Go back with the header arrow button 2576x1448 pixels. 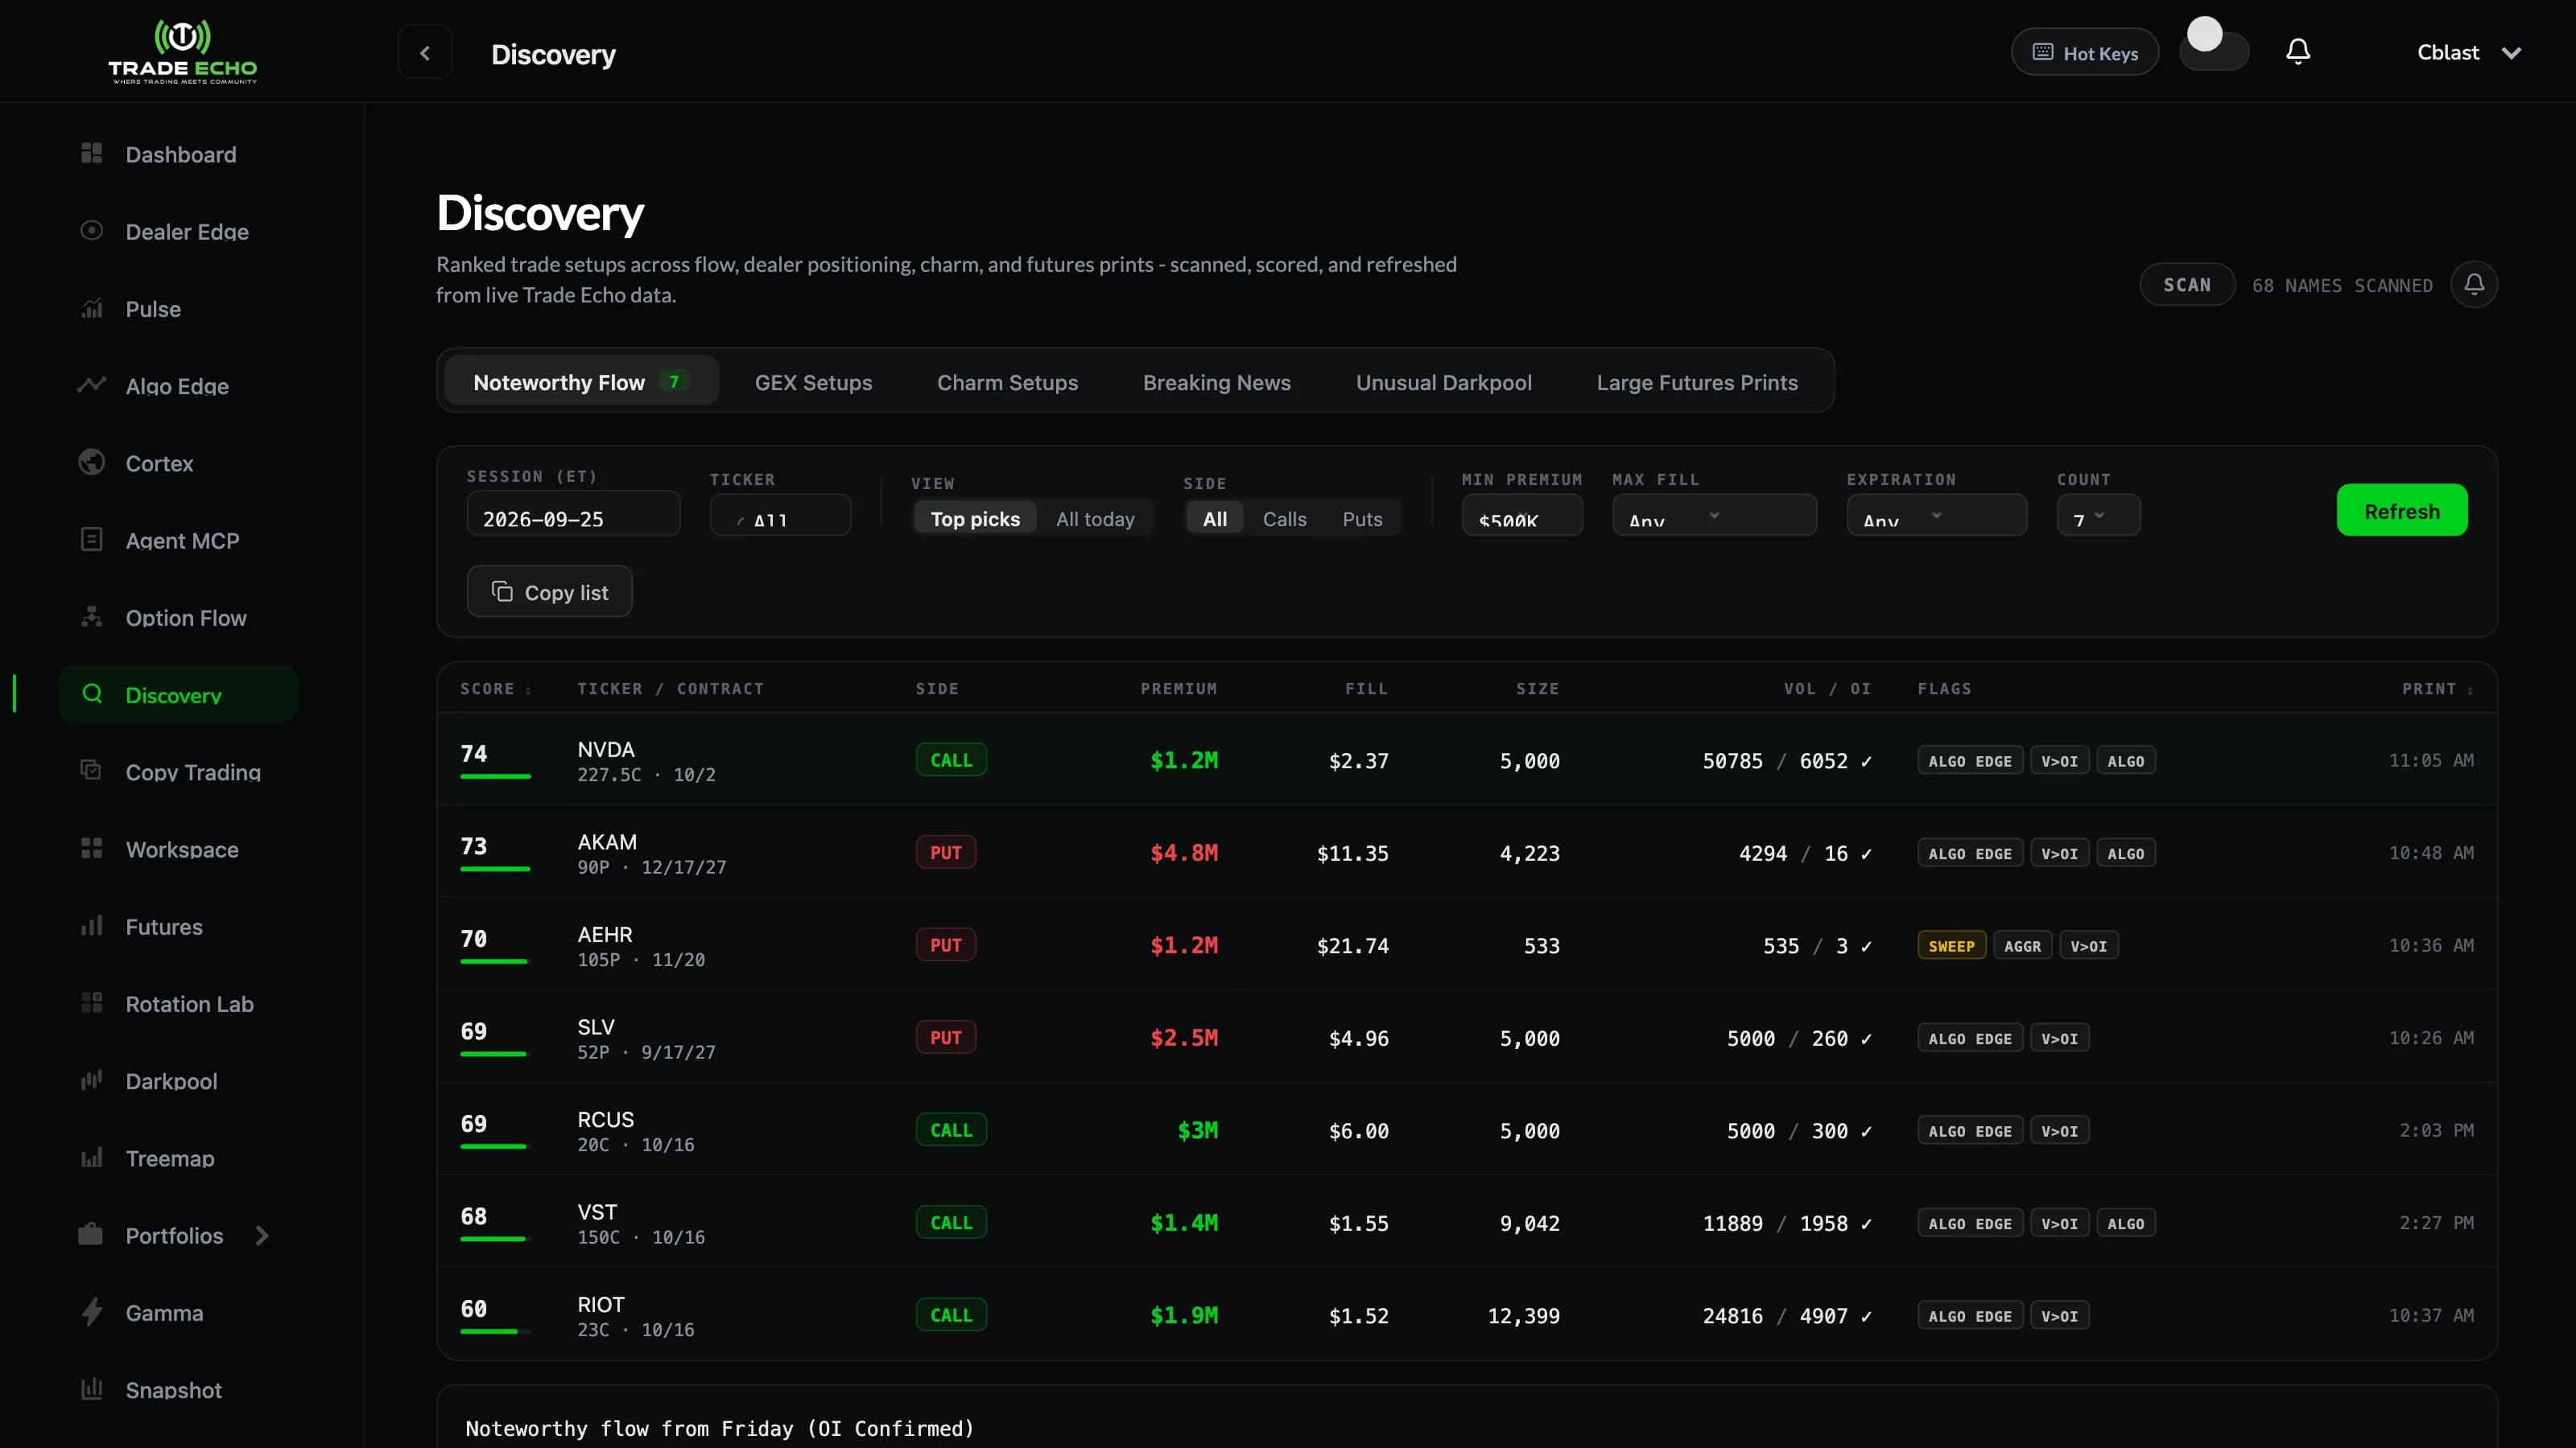(x=425, y=52)
